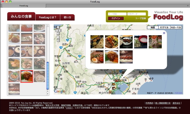
Task: Click the ログイン button
Action: [x=116, y=18]
